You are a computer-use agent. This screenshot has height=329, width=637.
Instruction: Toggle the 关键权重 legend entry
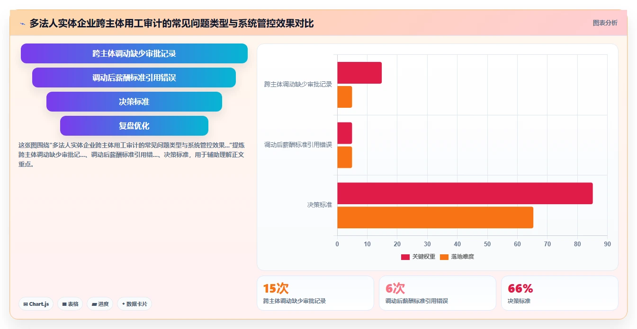(418, 257)
